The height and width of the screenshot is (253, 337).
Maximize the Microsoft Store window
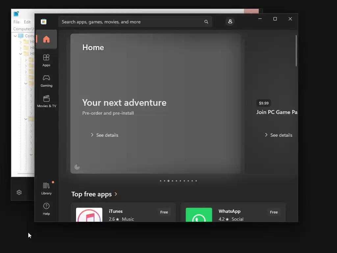pos(275,19)
